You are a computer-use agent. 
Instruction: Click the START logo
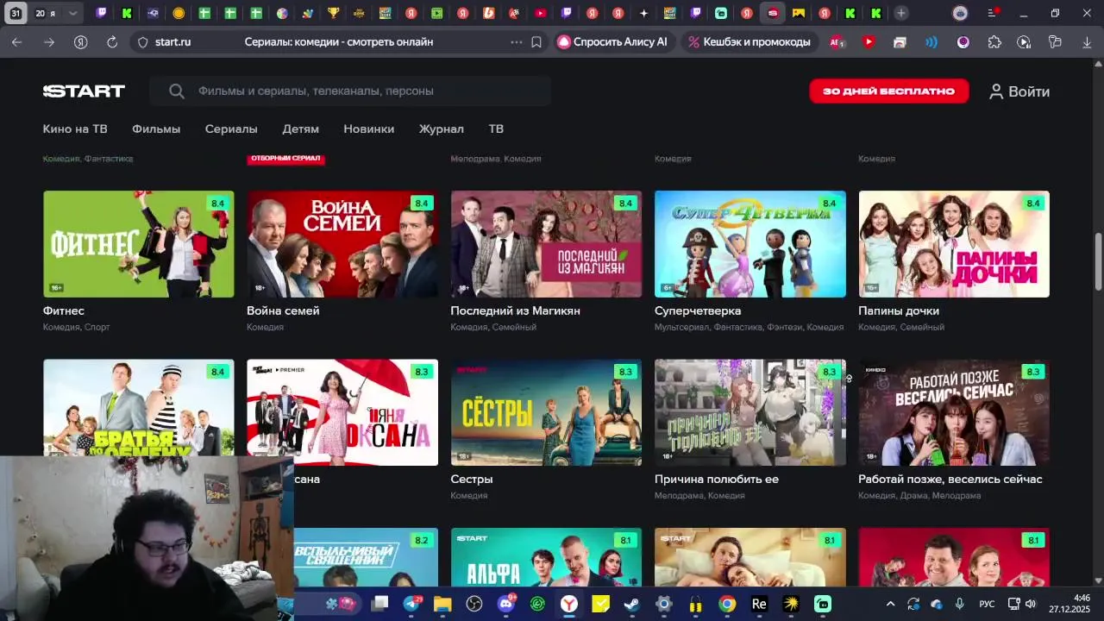tap(85, 91)
